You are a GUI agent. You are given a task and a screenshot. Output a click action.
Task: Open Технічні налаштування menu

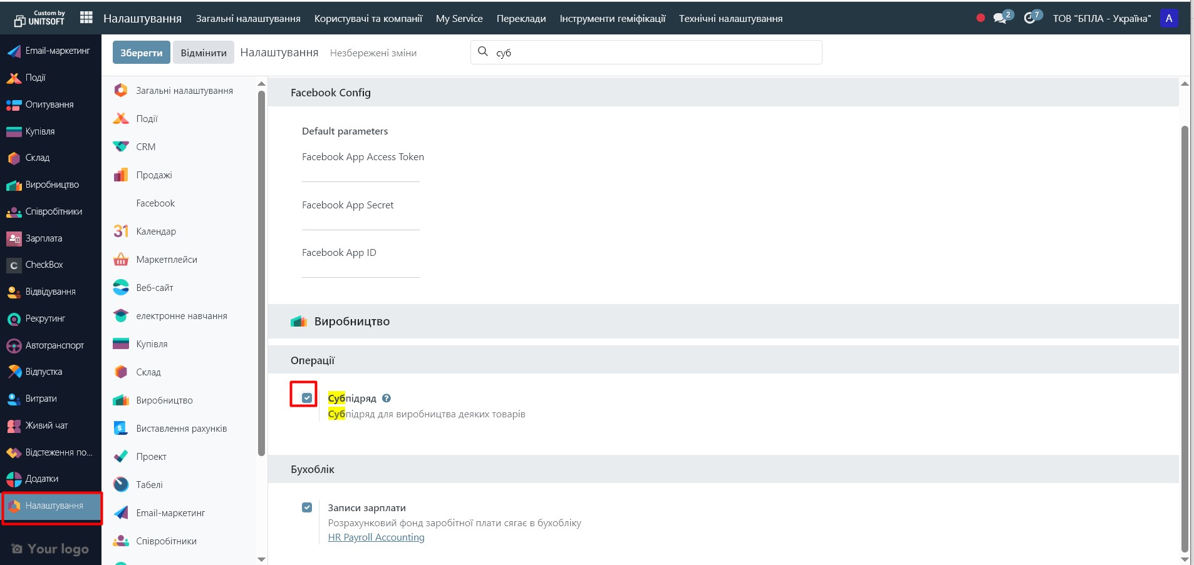coord(730,18)
